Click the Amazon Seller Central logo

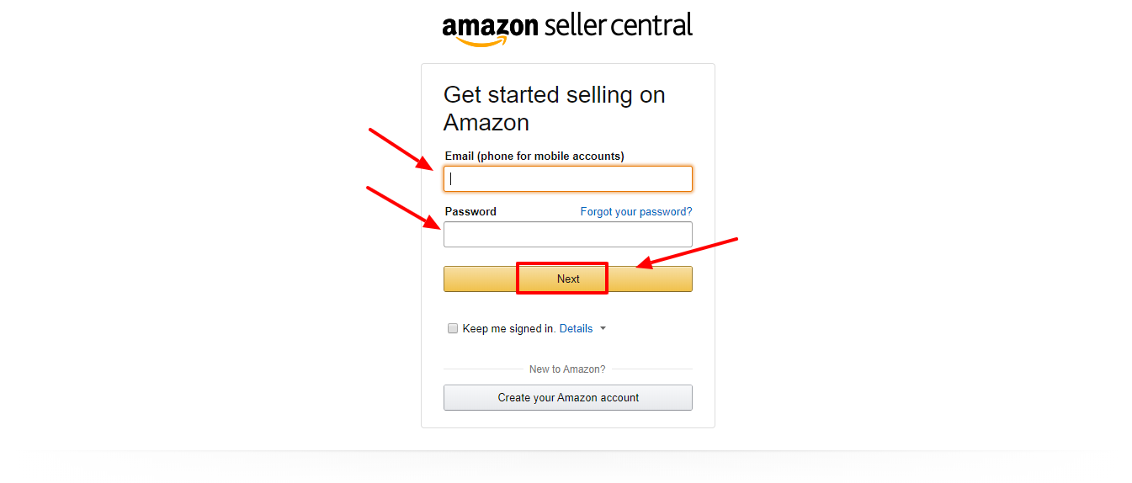567,29
